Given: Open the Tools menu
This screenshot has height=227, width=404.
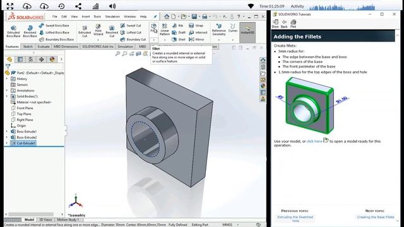Looking at the screenshot, I should [97, 16].
